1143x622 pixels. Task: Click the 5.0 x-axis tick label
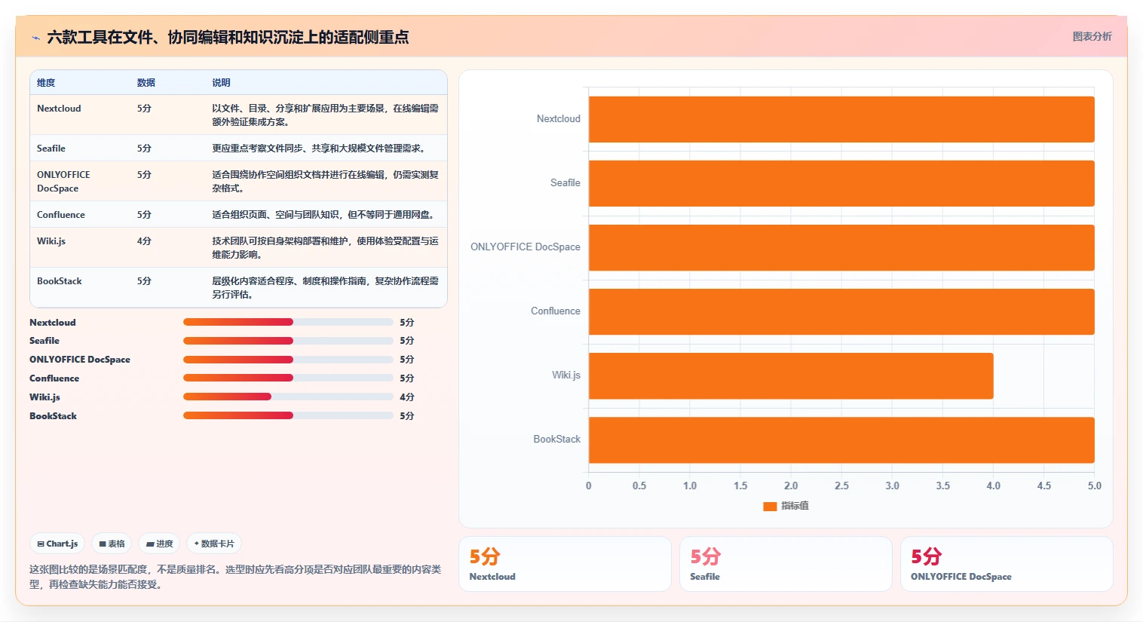[1095, 486]
